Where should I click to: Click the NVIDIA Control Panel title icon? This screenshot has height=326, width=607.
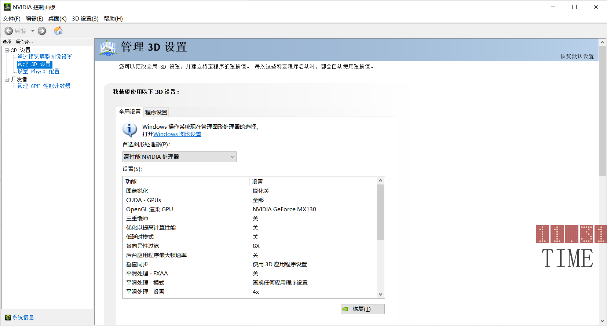7,7
